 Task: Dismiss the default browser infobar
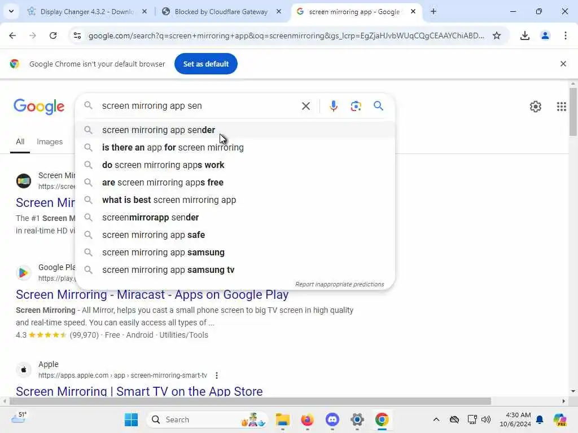click(563, 64)
